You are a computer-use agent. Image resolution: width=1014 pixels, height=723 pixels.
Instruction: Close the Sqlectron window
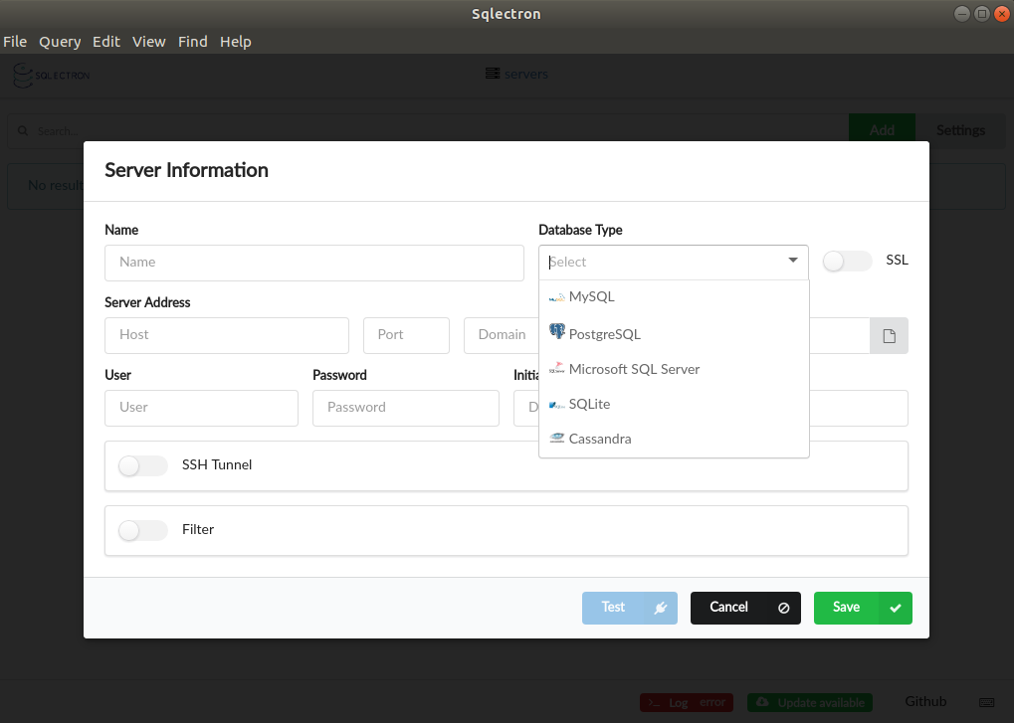tap(1002, 14)
